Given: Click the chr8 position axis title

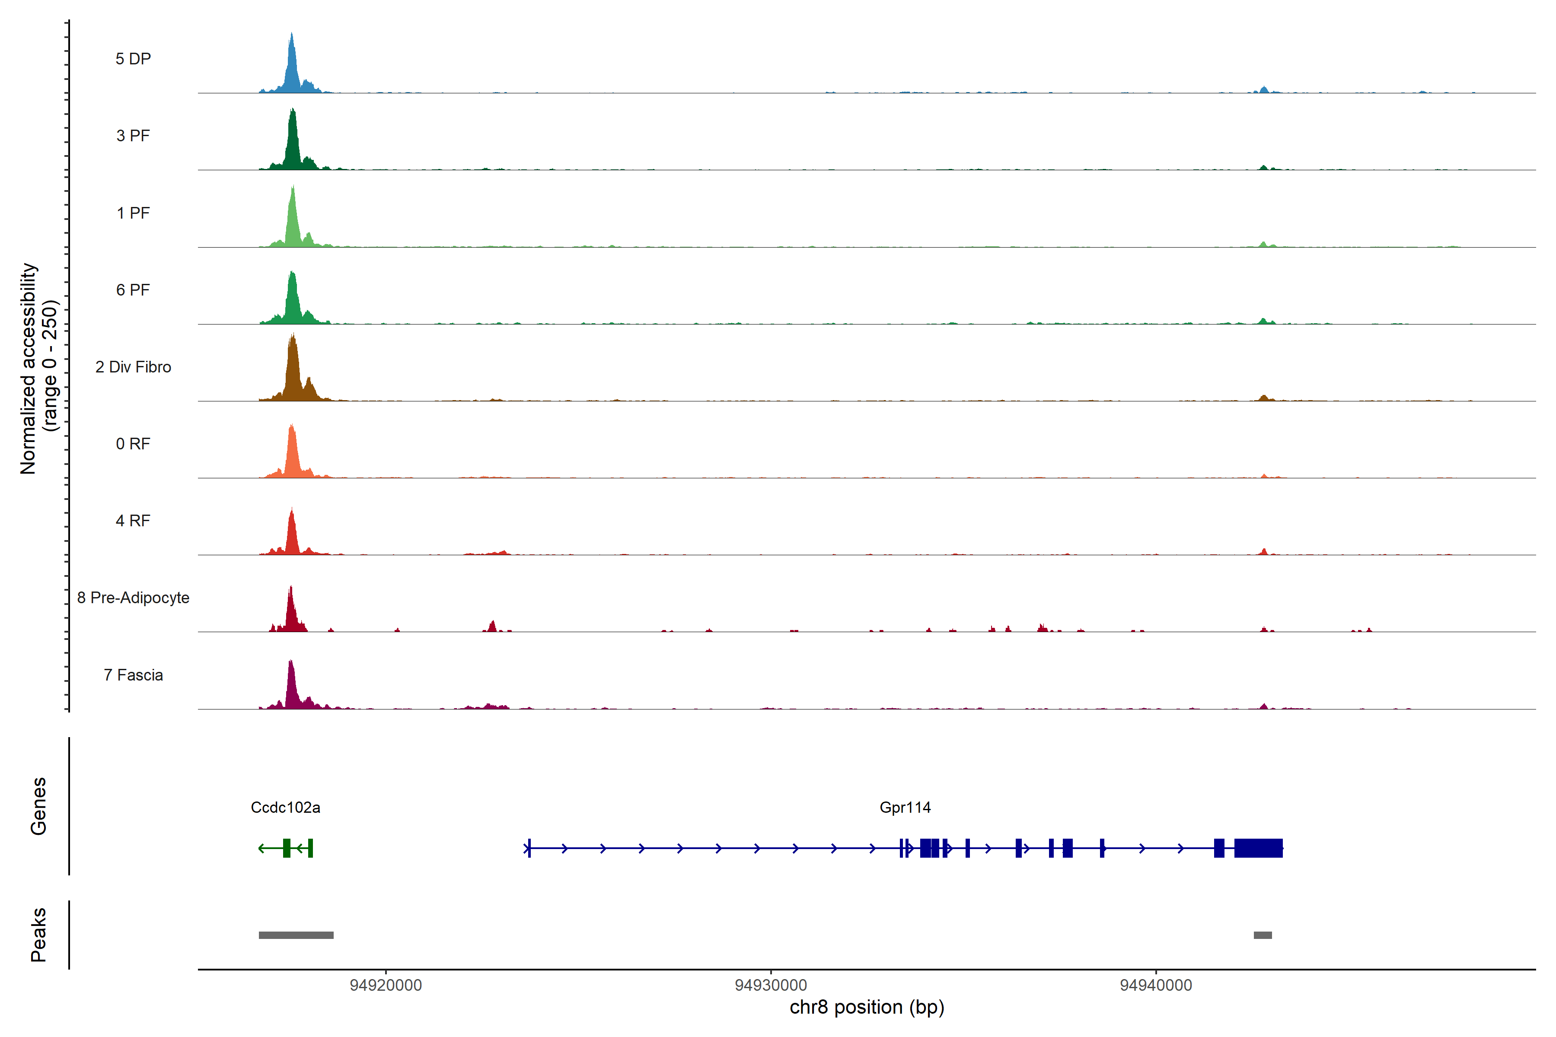Looking at the screenshot, I should coord(867,1007).
